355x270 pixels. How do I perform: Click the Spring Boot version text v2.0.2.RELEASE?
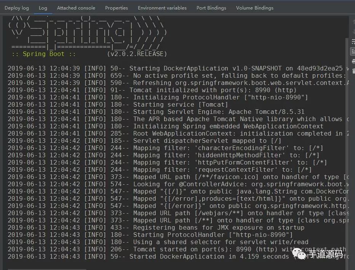point(137,54)
